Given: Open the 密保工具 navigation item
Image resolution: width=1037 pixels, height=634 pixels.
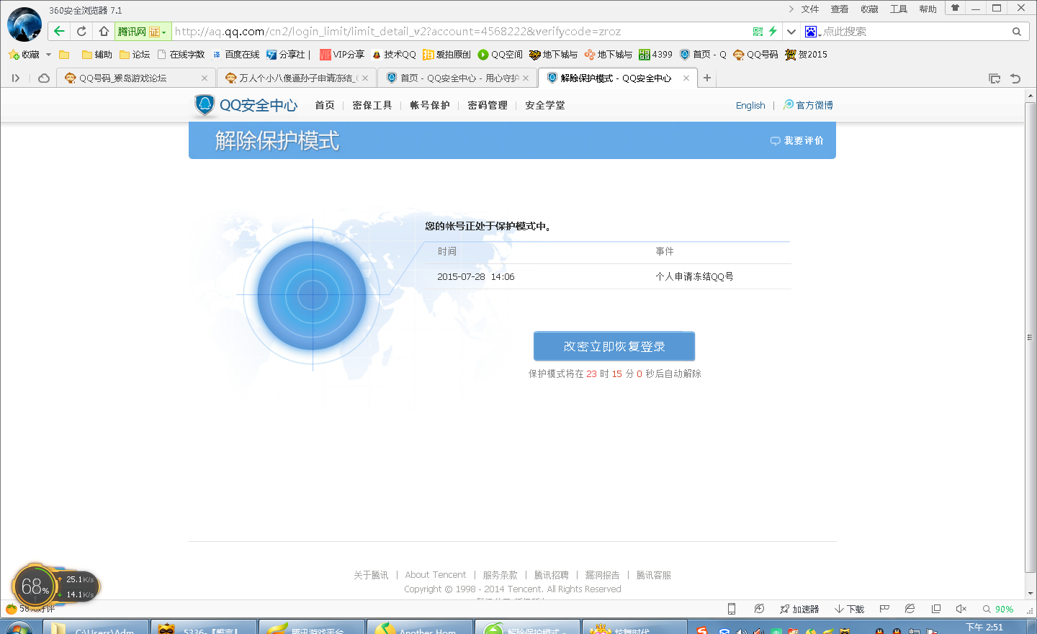Looking at the screenshot, I should [x=372, y=105].
